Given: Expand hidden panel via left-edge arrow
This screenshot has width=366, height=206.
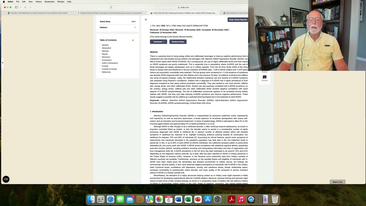Looking at the screenshot, I should pyautogui.click(x=2, y=63).
